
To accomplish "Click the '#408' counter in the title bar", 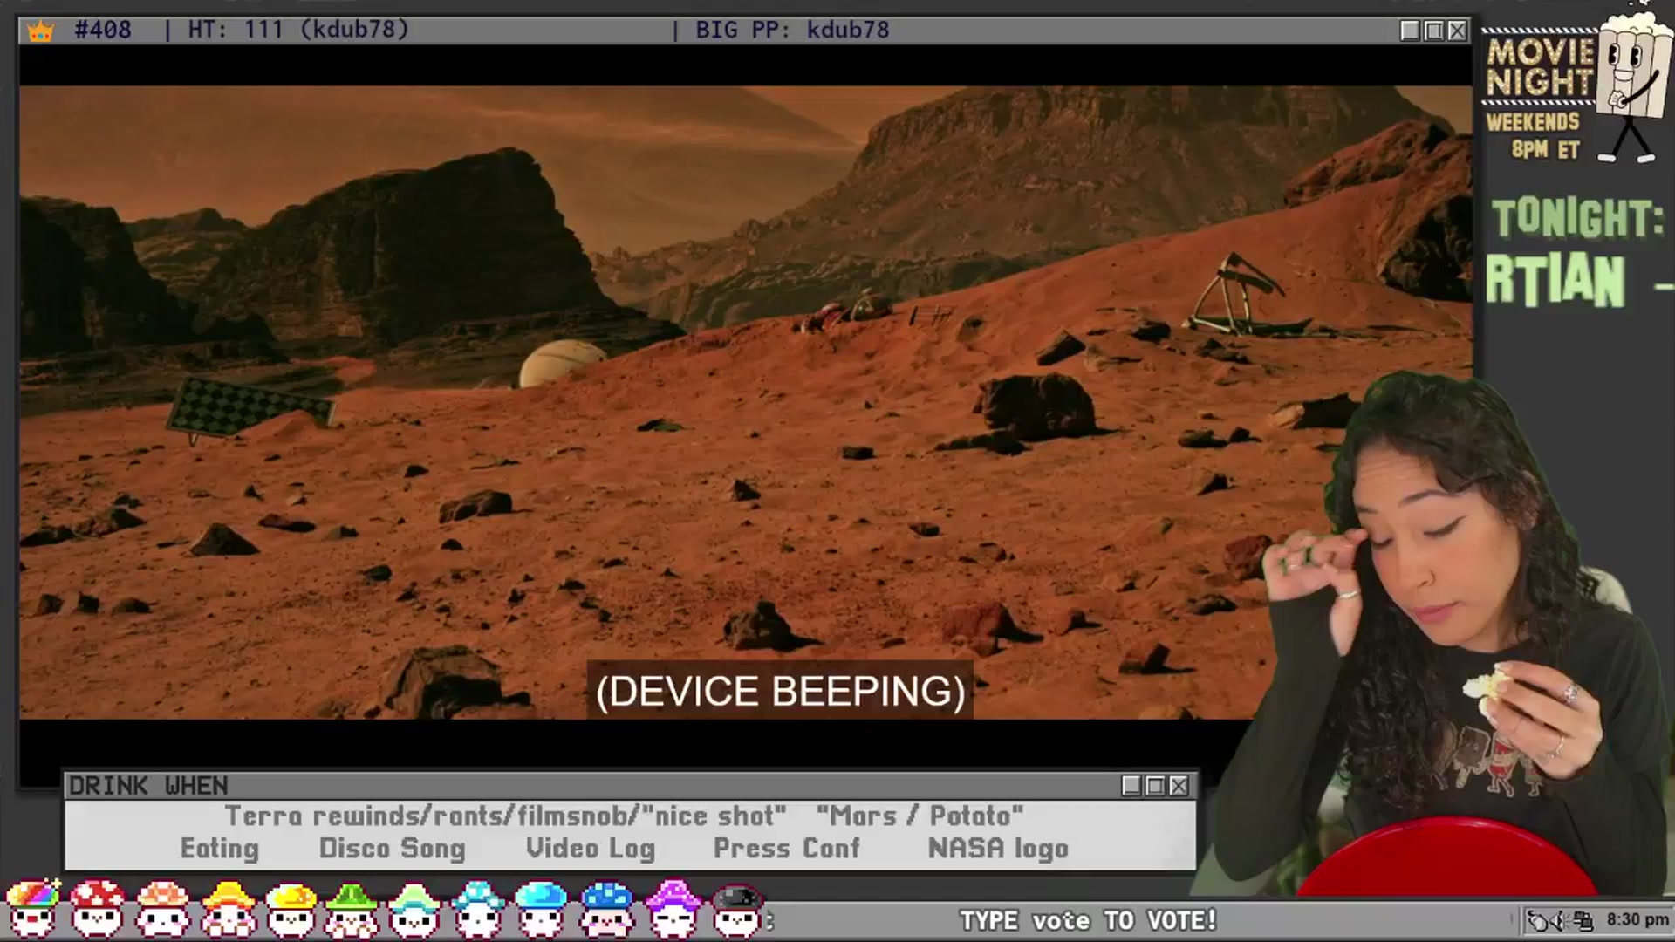I will coord(103,30).
